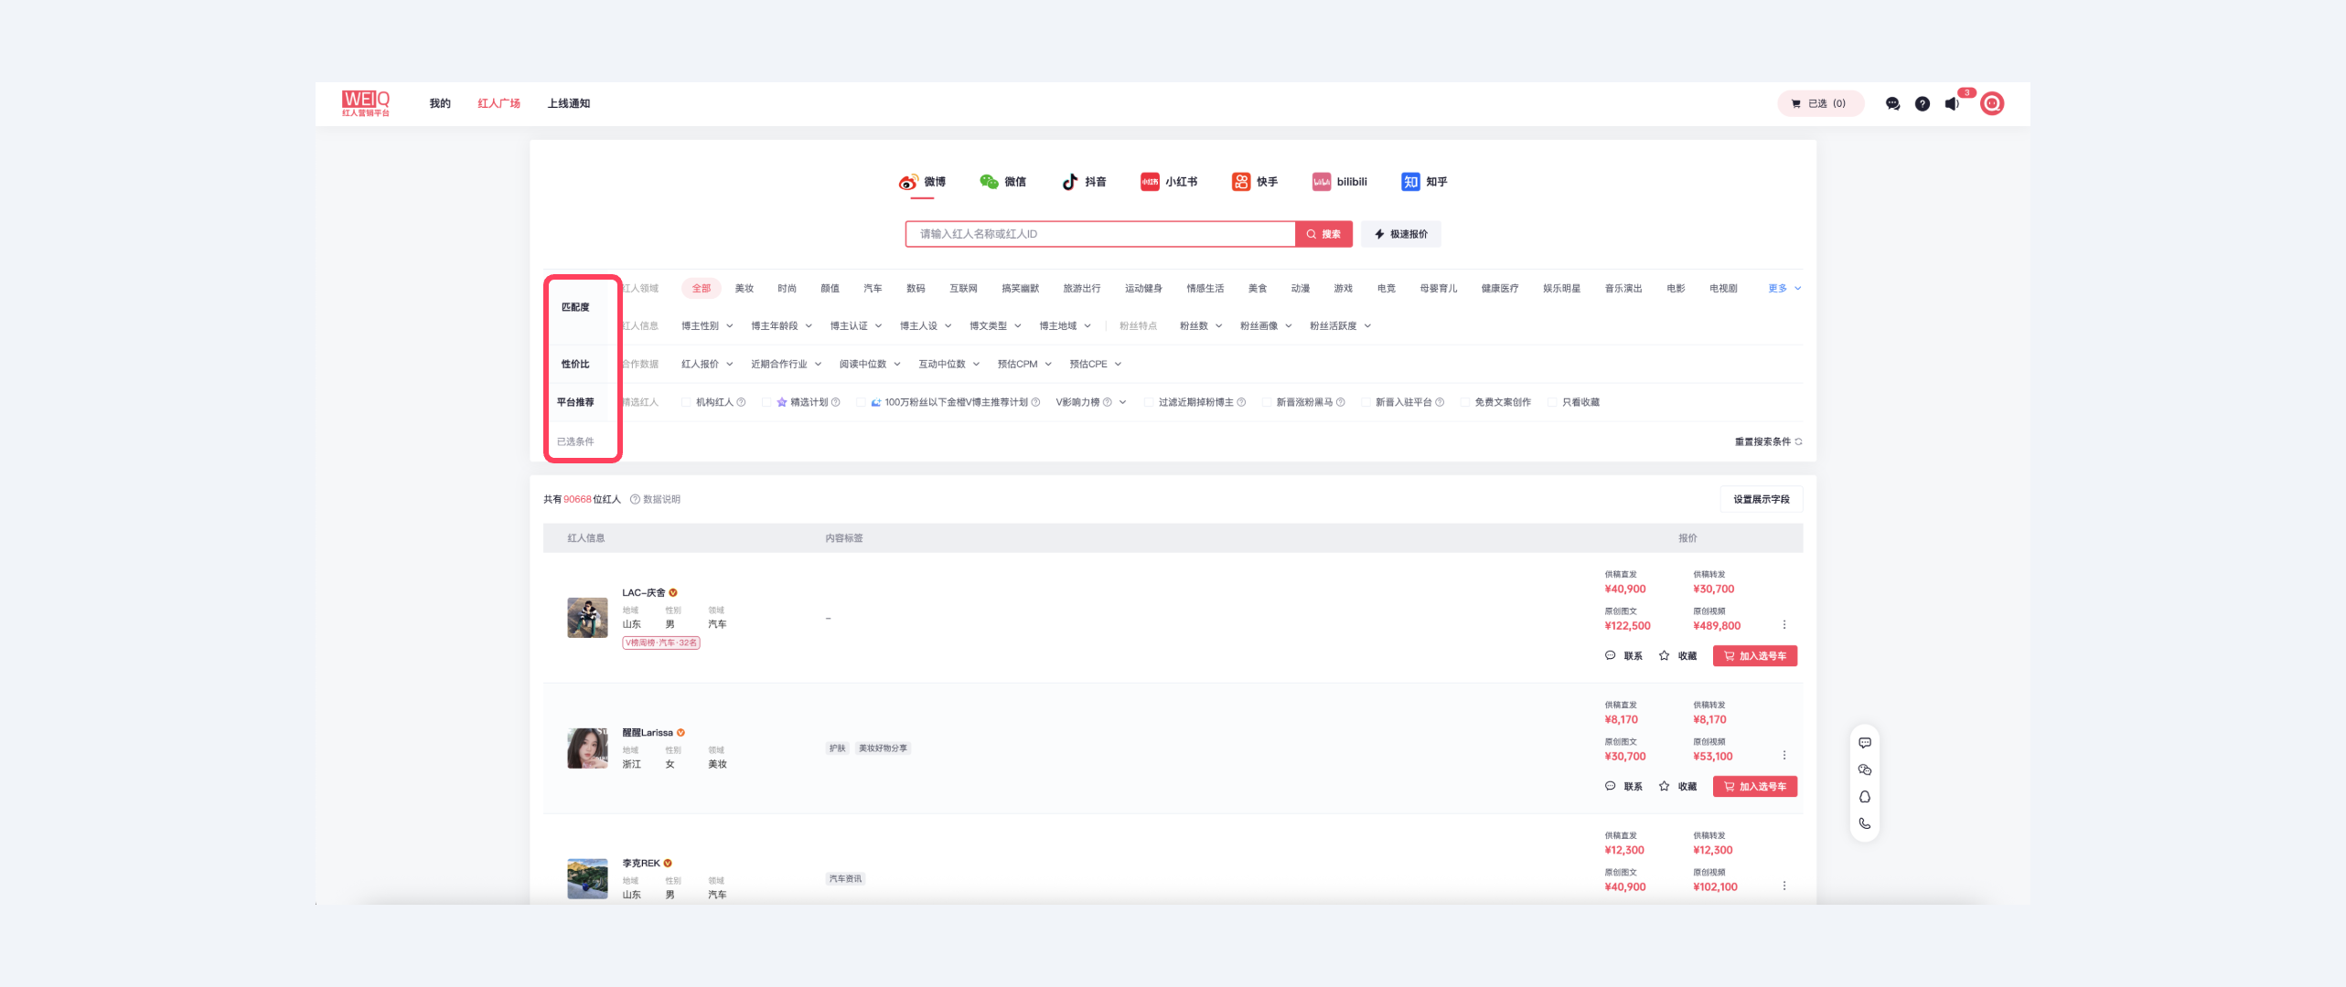Click the WeChat icon in floating sidebar

coord(1864,769)
